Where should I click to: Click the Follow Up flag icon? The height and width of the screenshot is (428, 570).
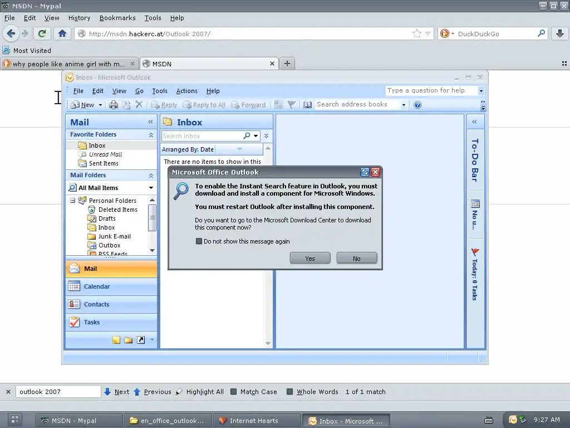coord(291,105)
